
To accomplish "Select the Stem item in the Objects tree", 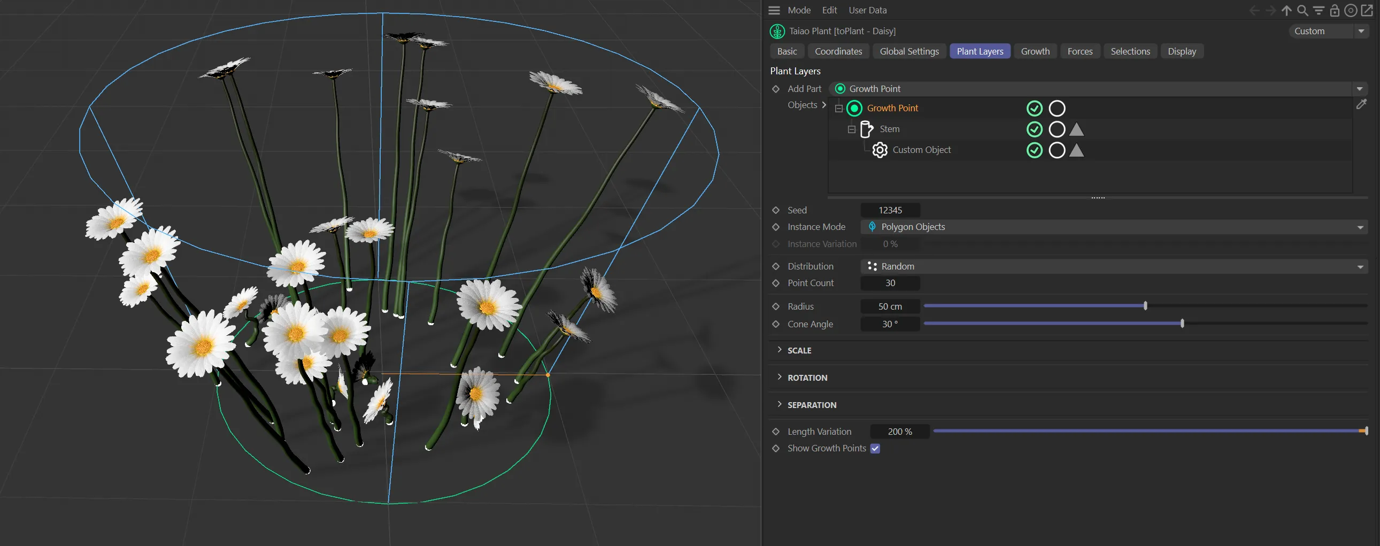I will (x=889, y=129).
